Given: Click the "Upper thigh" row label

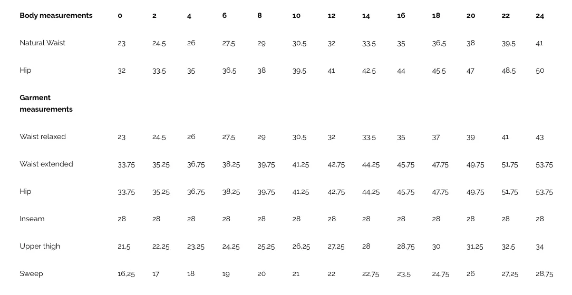Looking at the screenshot, I should (x=40, y=246).
